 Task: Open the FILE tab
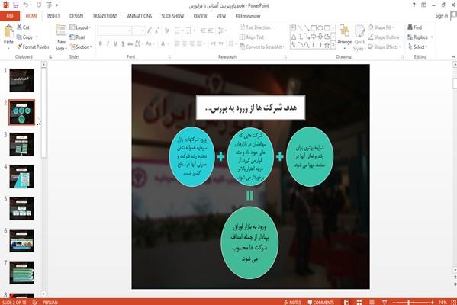click(10, 16)
